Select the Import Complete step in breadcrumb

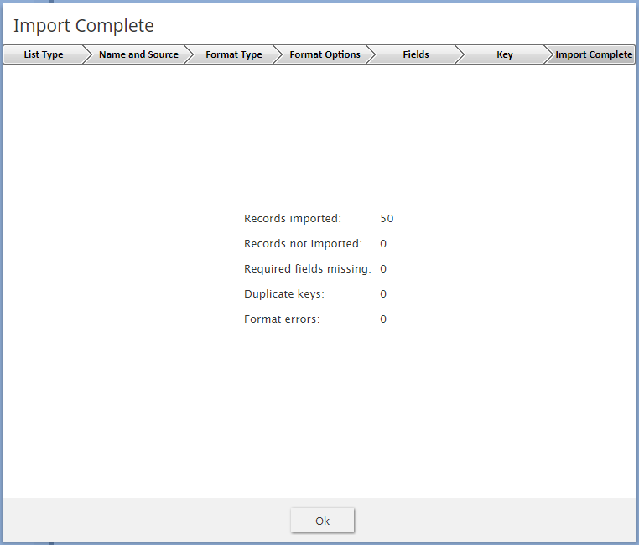pos(593,54)
